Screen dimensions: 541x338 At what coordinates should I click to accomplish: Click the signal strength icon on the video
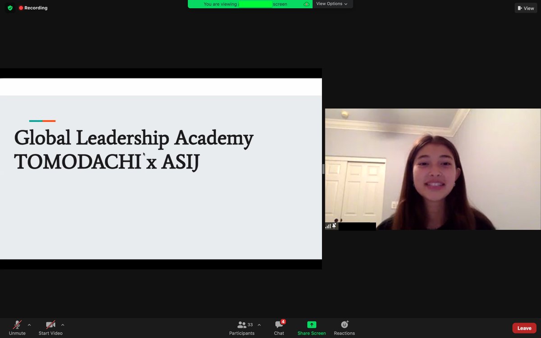[328, 226]
